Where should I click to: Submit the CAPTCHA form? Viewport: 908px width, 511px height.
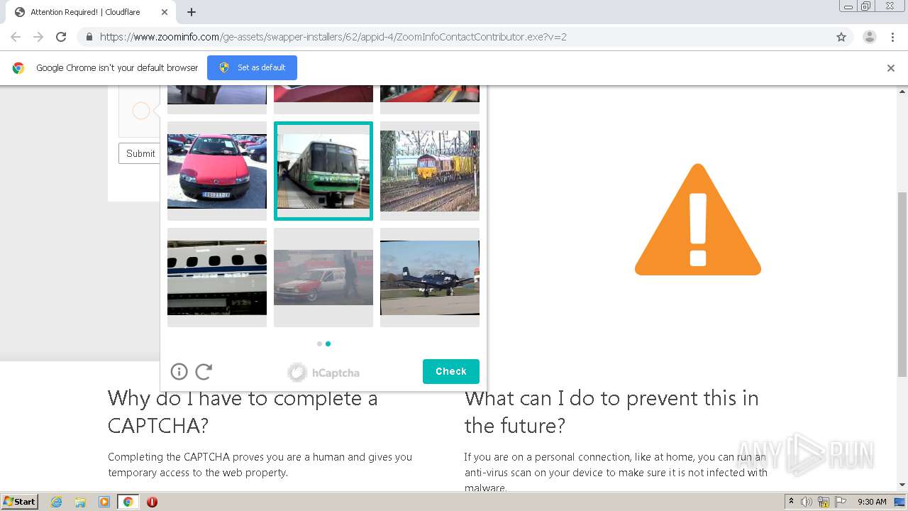click(140, 153)
